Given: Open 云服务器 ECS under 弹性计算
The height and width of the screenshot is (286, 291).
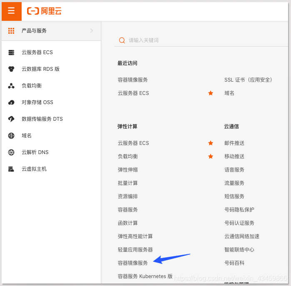Looking at the screenshot, I should pos(134,143).
